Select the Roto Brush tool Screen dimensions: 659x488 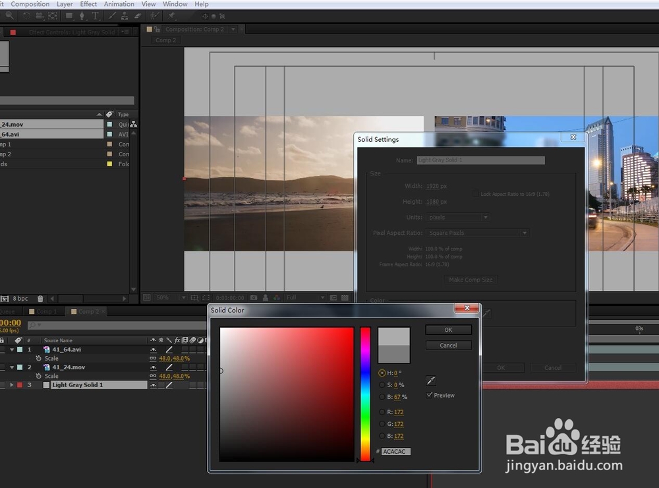point(155,16)
